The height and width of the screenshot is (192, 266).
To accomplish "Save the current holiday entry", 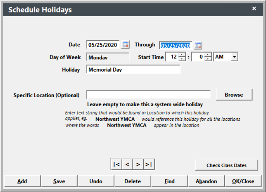I will point(59,181).
